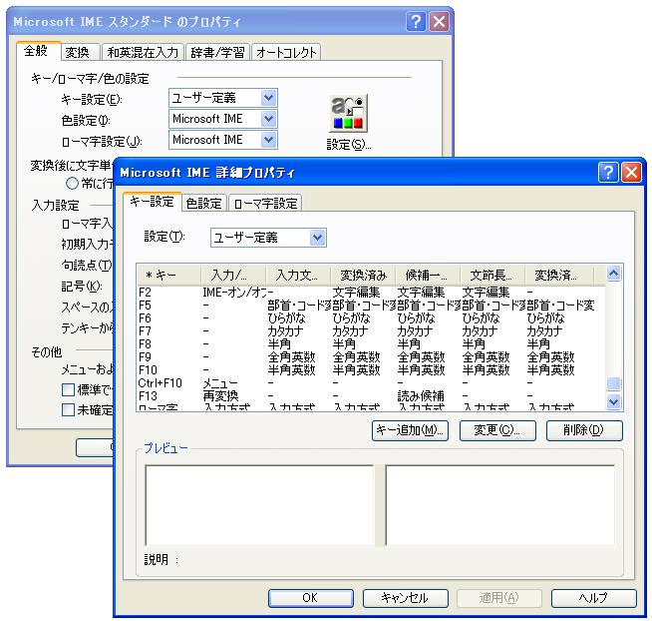652x621 pixels.
Task: Toggle the 未確定 checkbox in background window
Action: tap(68, 409)
